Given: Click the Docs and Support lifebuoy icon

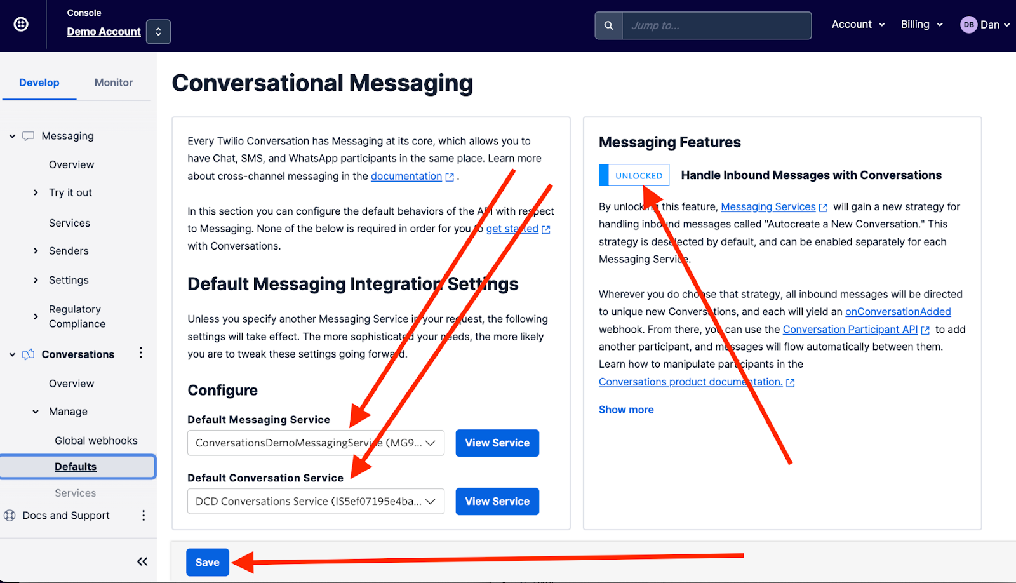Looking at the screenshot, I should click(x=10, y=516).
